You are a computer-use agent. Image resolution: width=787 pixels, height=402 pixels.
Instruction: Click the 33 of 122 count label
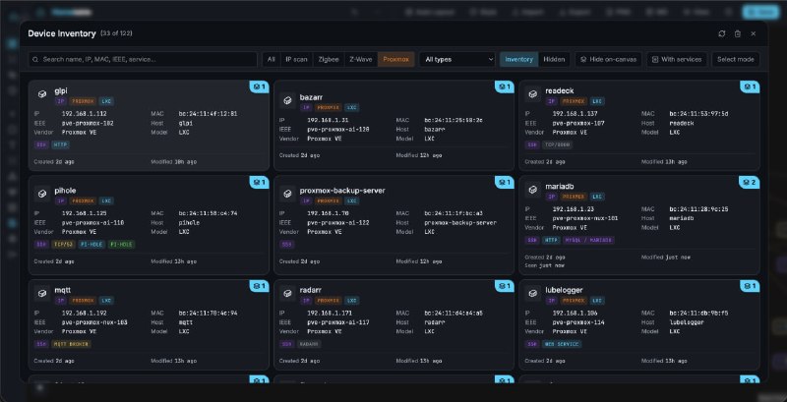(x=116, y=33)
